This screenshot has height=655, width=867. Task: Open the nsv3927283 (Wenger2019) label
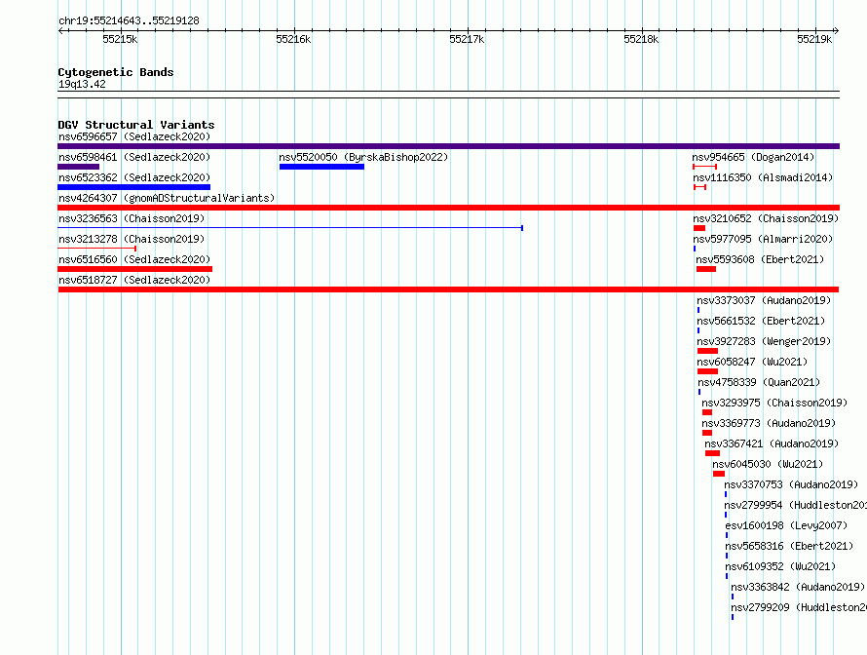point(764,341)
